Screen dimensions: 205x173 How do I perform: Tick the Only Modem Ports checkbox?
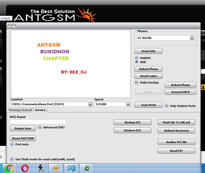(167, 106)
